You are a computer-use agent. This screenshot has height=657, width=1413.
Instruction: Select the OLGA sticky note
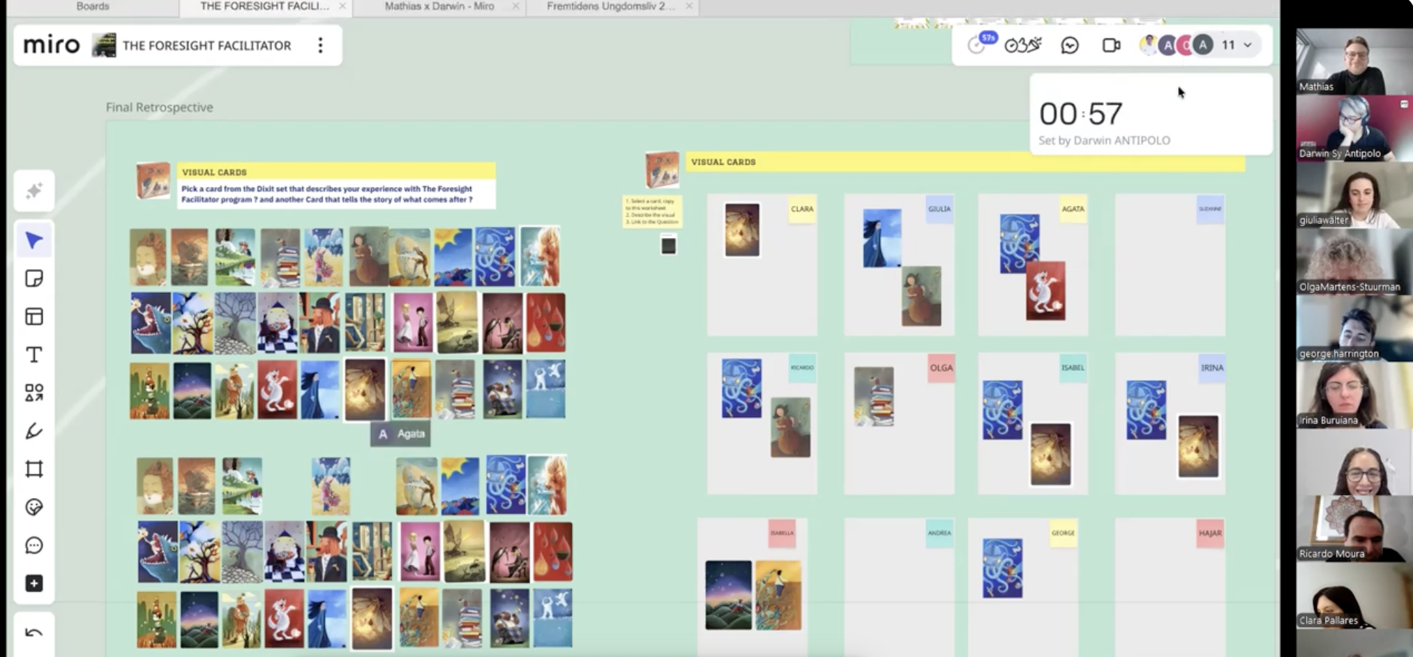[941, 368]
